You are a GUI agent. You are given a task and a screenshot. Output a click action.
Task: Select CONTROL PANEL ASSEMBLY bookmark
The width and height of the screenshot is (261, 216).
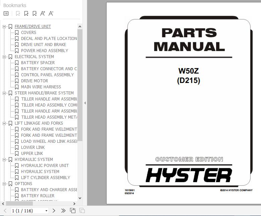tap(47, 75)
